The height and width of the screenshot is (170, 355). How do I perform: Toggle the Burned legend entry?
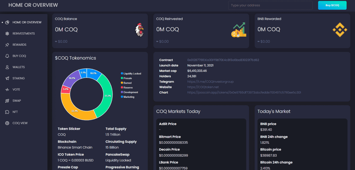pyautogui.click(x=126, y=83)
